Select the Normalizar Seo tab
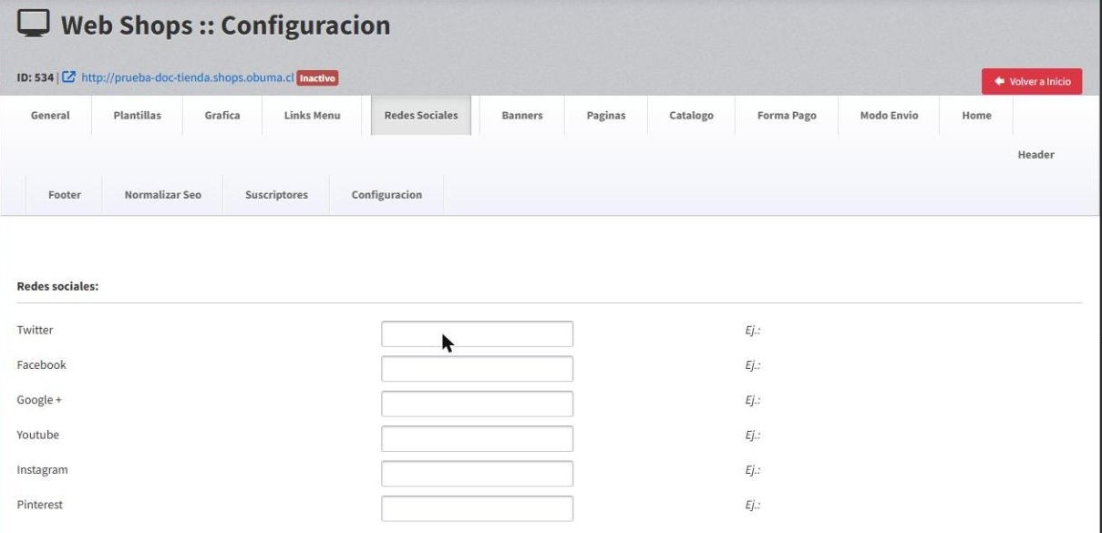The width and height of the screenshot is (1102, 533). coord(163,195)
